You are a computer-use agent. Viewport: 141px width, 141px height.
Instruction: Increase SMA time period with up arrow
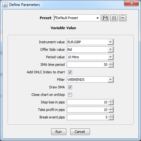click(x=111, y=63)
